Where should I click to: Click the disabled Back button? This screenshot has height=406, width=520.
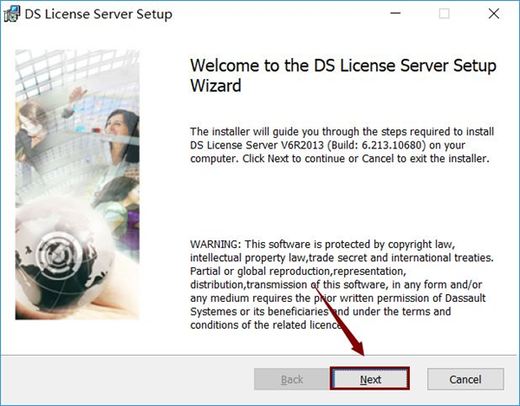point(292,379)
